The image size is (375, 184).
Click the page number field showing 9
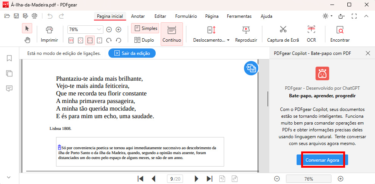(x=175, y=178)
